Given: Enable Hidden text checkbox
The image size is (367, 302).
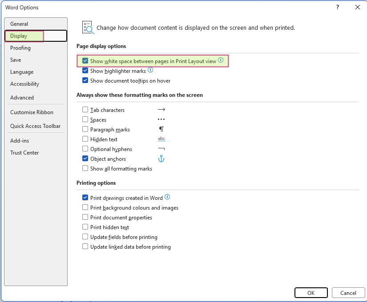Looking at the screenshot, I should click(85, 139).
